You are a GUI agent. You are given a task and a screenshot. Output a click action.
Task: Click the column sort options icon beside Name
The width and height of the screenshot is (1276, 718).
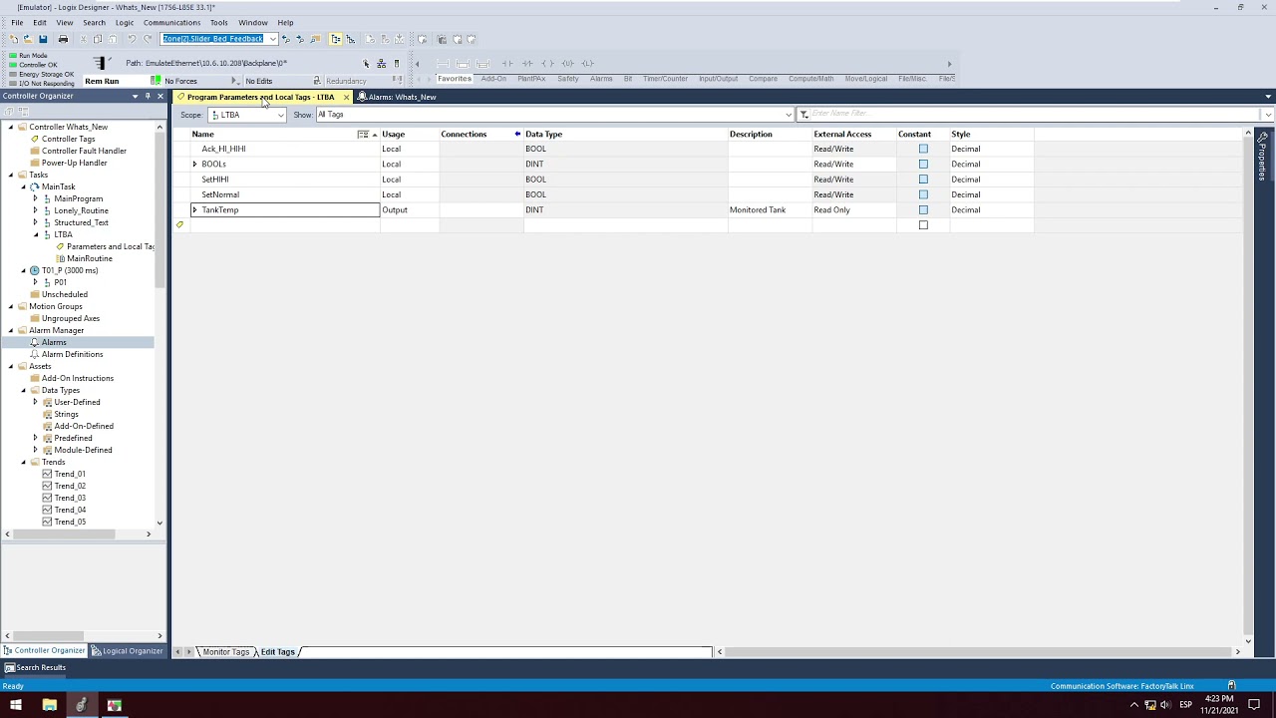click(x=363, y=134)
